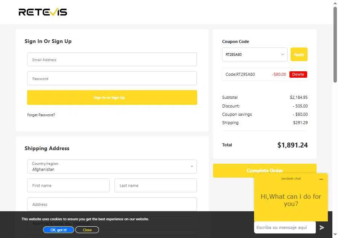Minimize the zendesk chat widget
The width and height of the screenshot is (338, 238).
(321, 179)
